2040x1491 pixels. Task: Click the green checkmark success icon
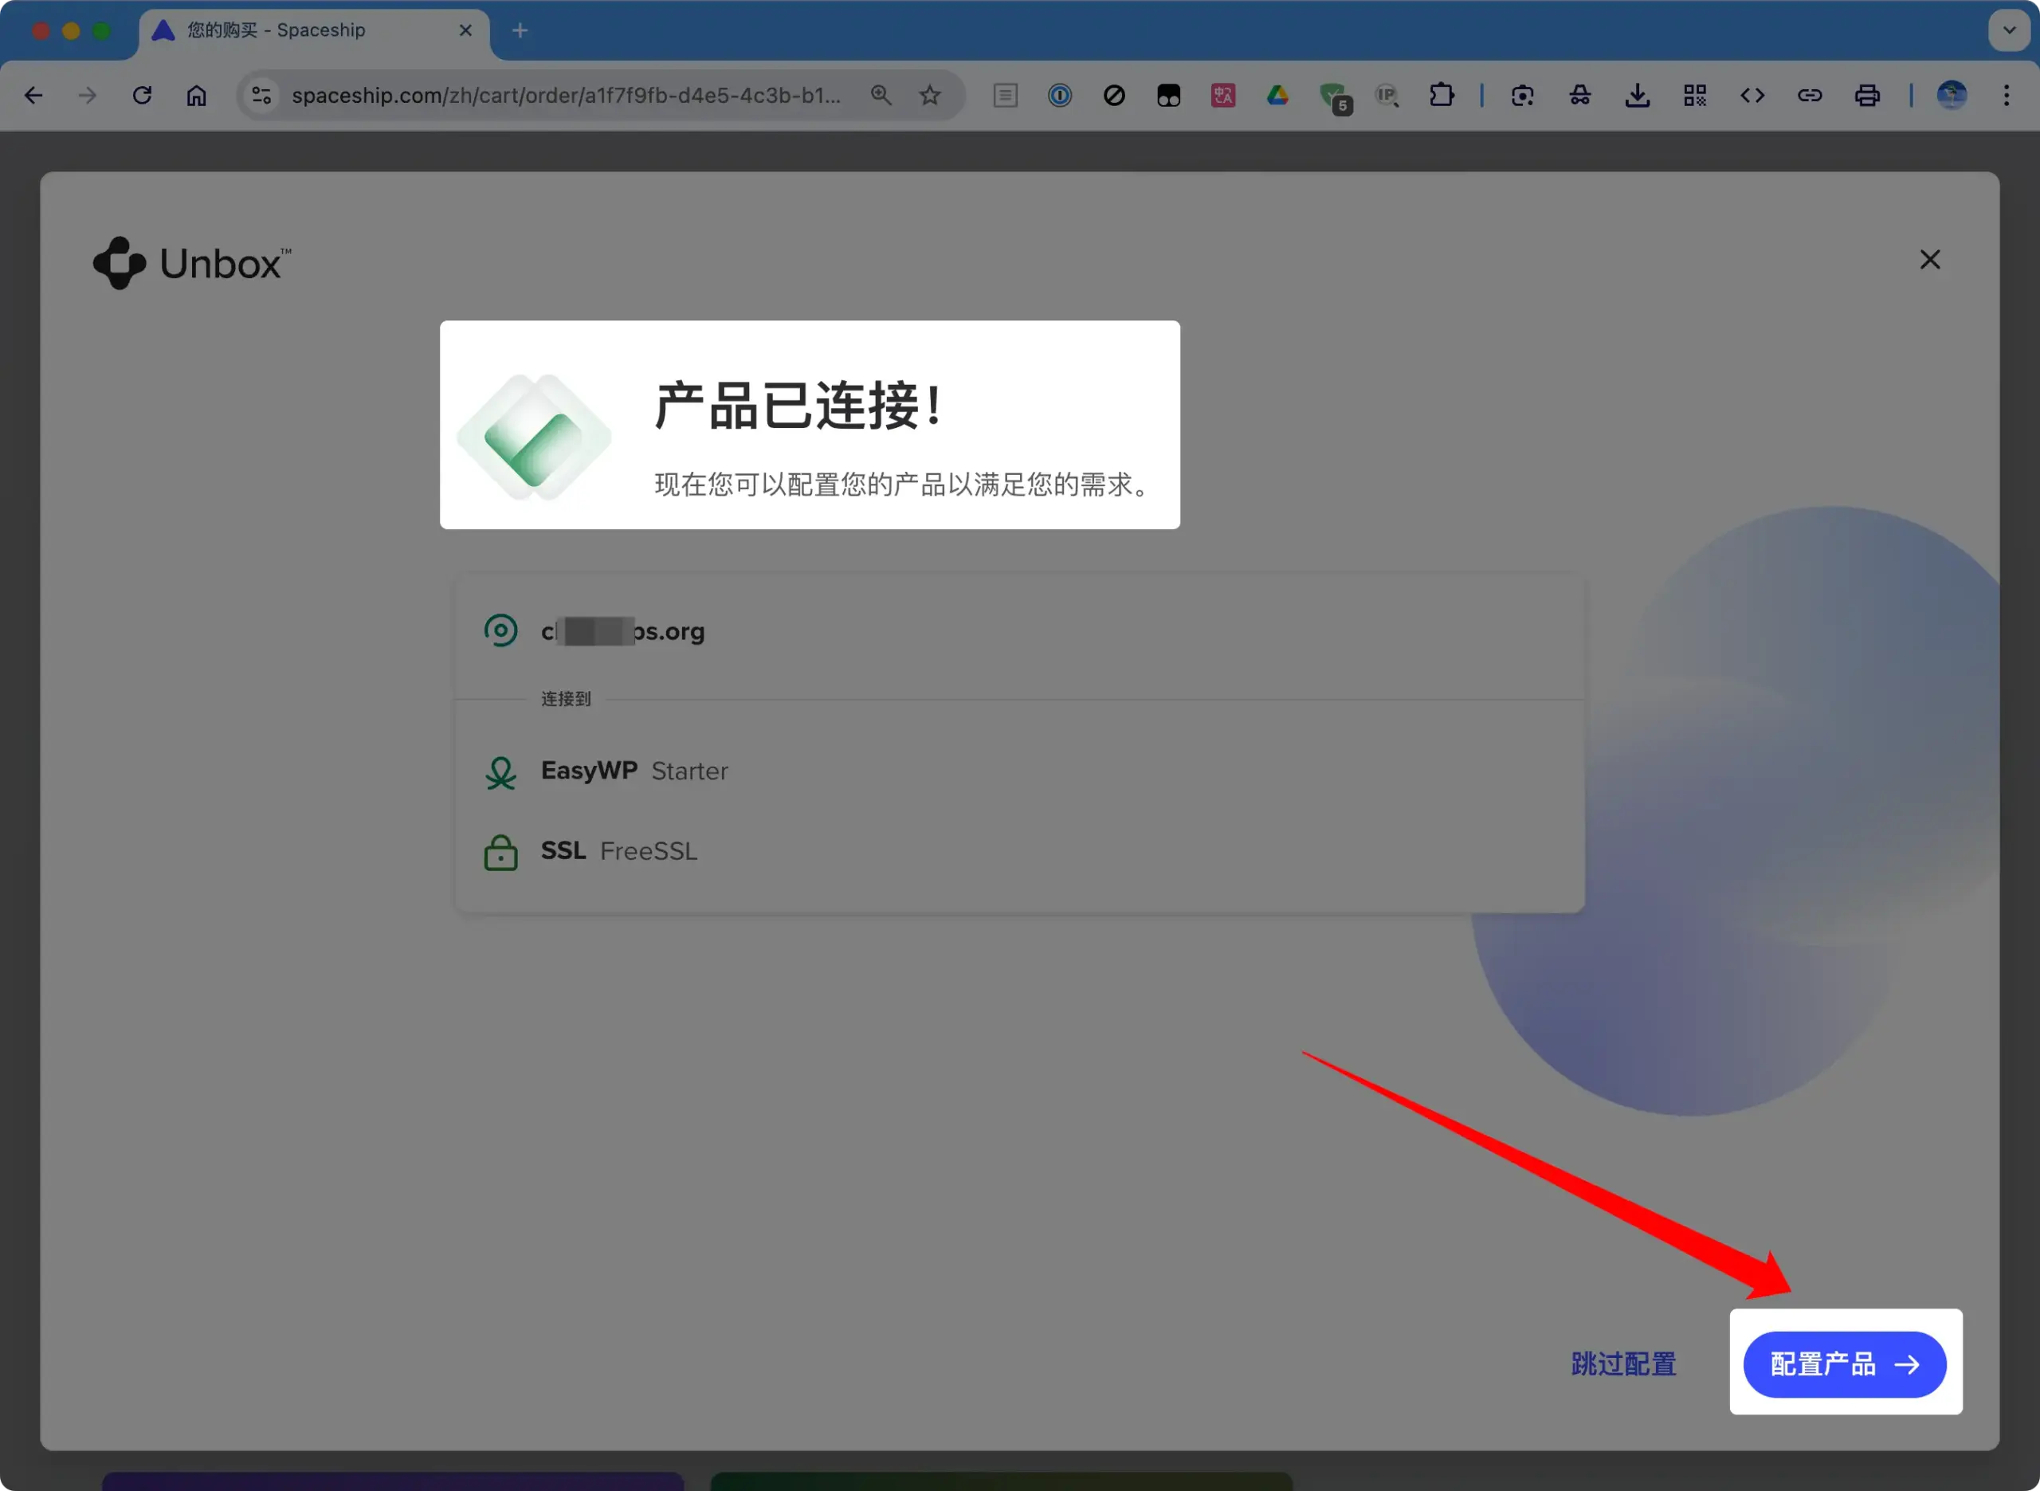tap(534, 437)
